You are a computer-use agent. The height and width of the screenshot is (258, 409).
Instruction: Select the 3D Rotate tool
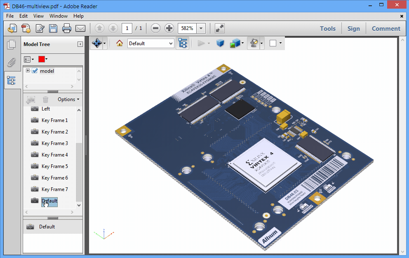click(96, 43)
